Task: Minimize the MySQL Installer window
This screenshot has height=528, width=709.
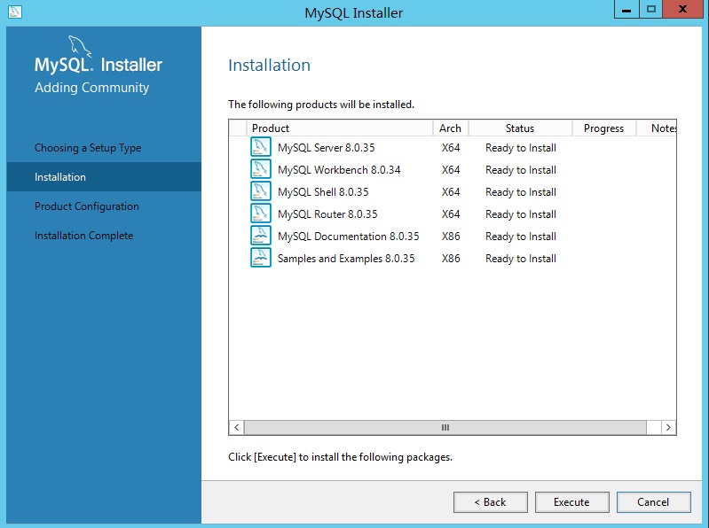Action: 626,9
